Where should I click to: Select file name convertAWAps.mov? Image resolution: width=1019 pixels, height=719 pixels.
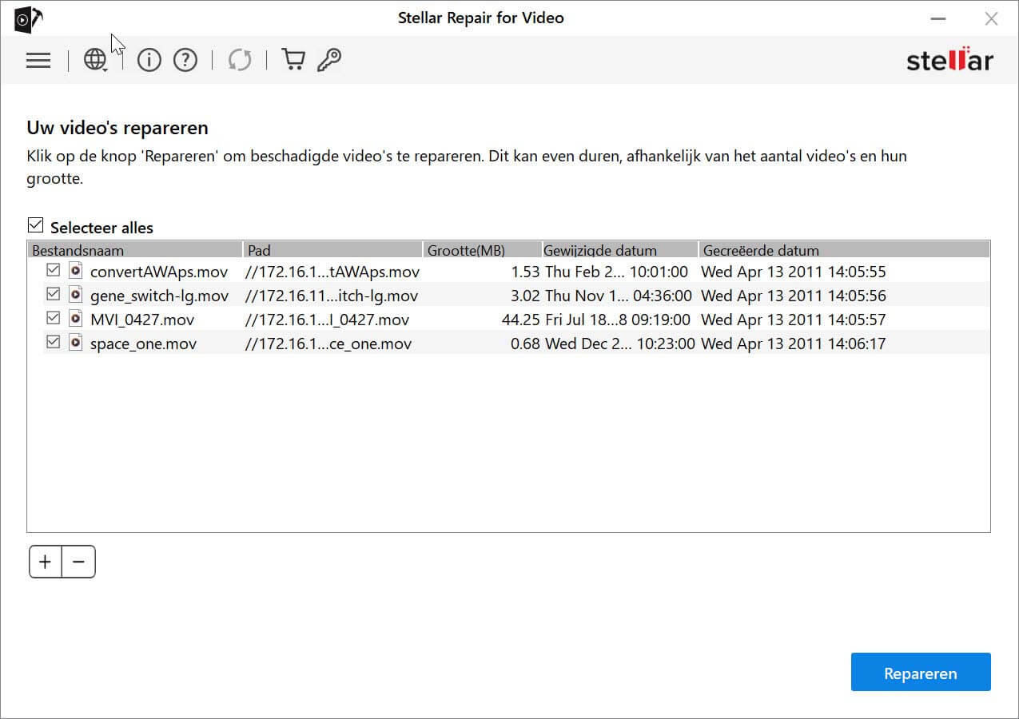pos(159,272)
